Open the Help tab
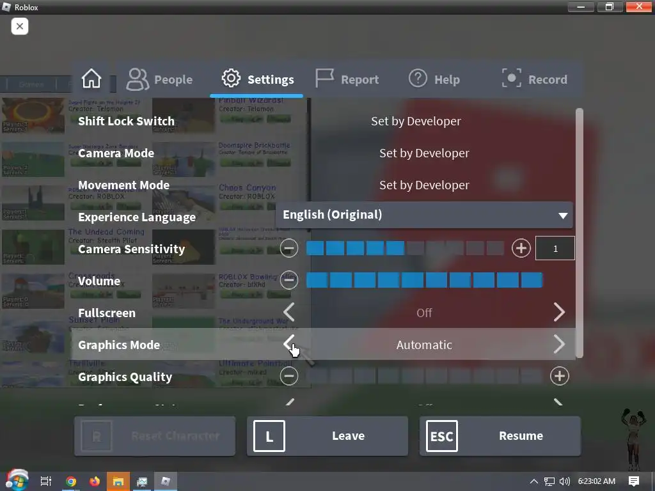This screenshot has width=655, height=491. pyautogui.click(x=434, y=79)
